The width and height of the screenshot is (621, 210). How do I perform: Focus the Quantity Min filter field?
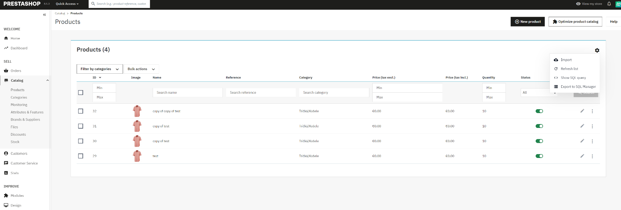494,88
